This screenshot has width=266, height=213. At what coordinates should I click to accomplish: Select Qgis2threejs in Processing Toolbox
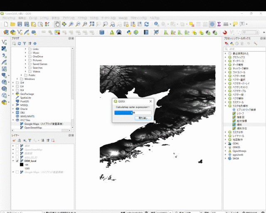click(x=239, y=151)
